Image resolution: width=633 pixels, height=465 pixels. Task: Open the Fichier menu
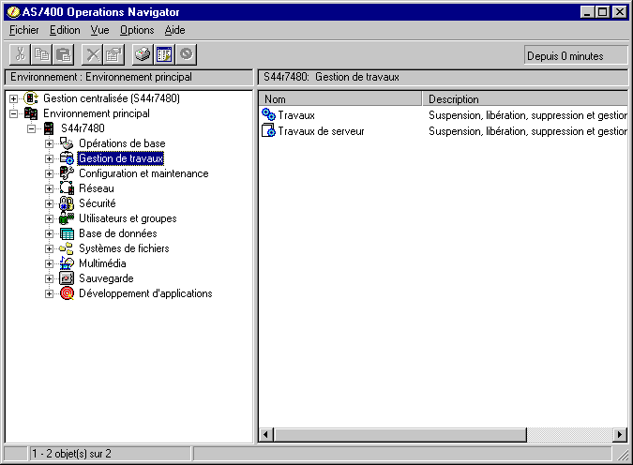coord(23,30)
